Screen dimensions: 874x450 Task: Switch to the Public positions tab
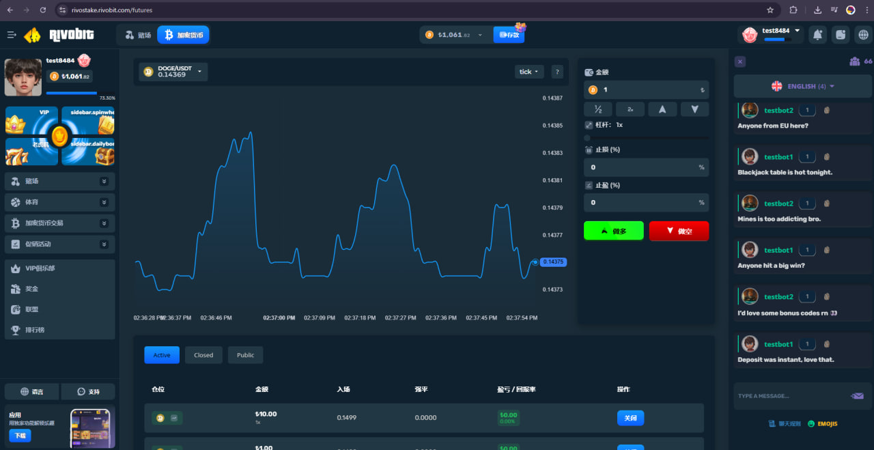pos(245,355)
